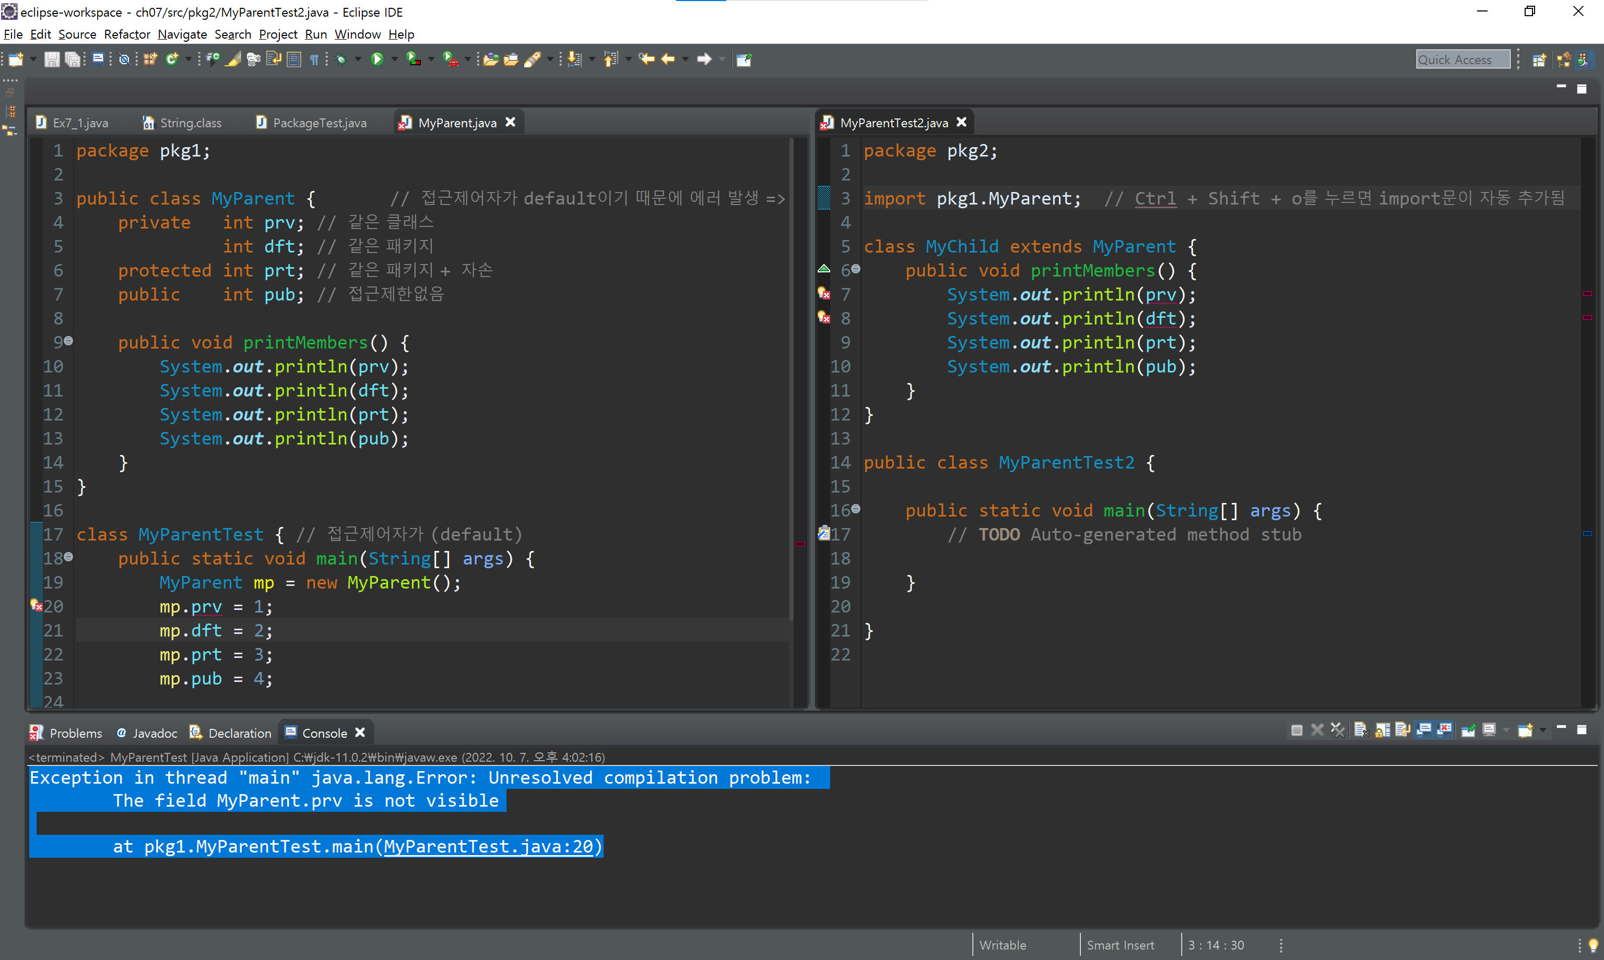Viewport: 1604px width, 960px height.
Task: Click the Pin Console icon
Action: pyautogui.click(x=1468, y=730)
